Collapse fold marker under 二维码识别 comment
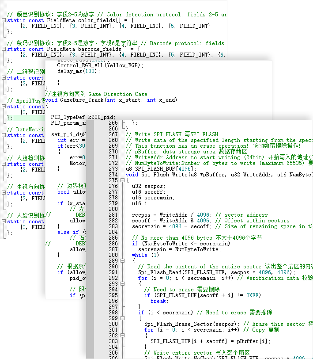313x359 pixels. click(4, 78)
